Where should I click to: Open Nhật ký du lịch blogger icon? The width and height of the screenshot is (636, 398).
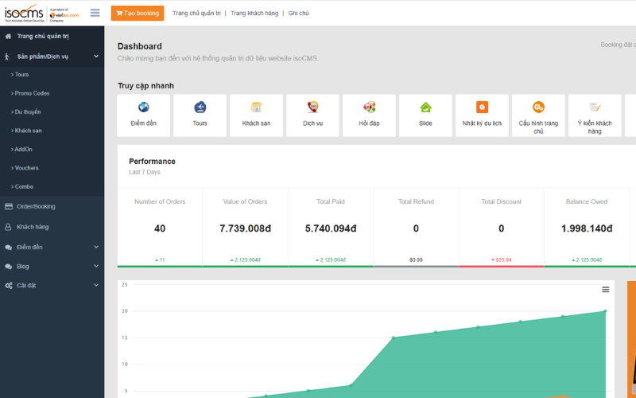[482, 107]
